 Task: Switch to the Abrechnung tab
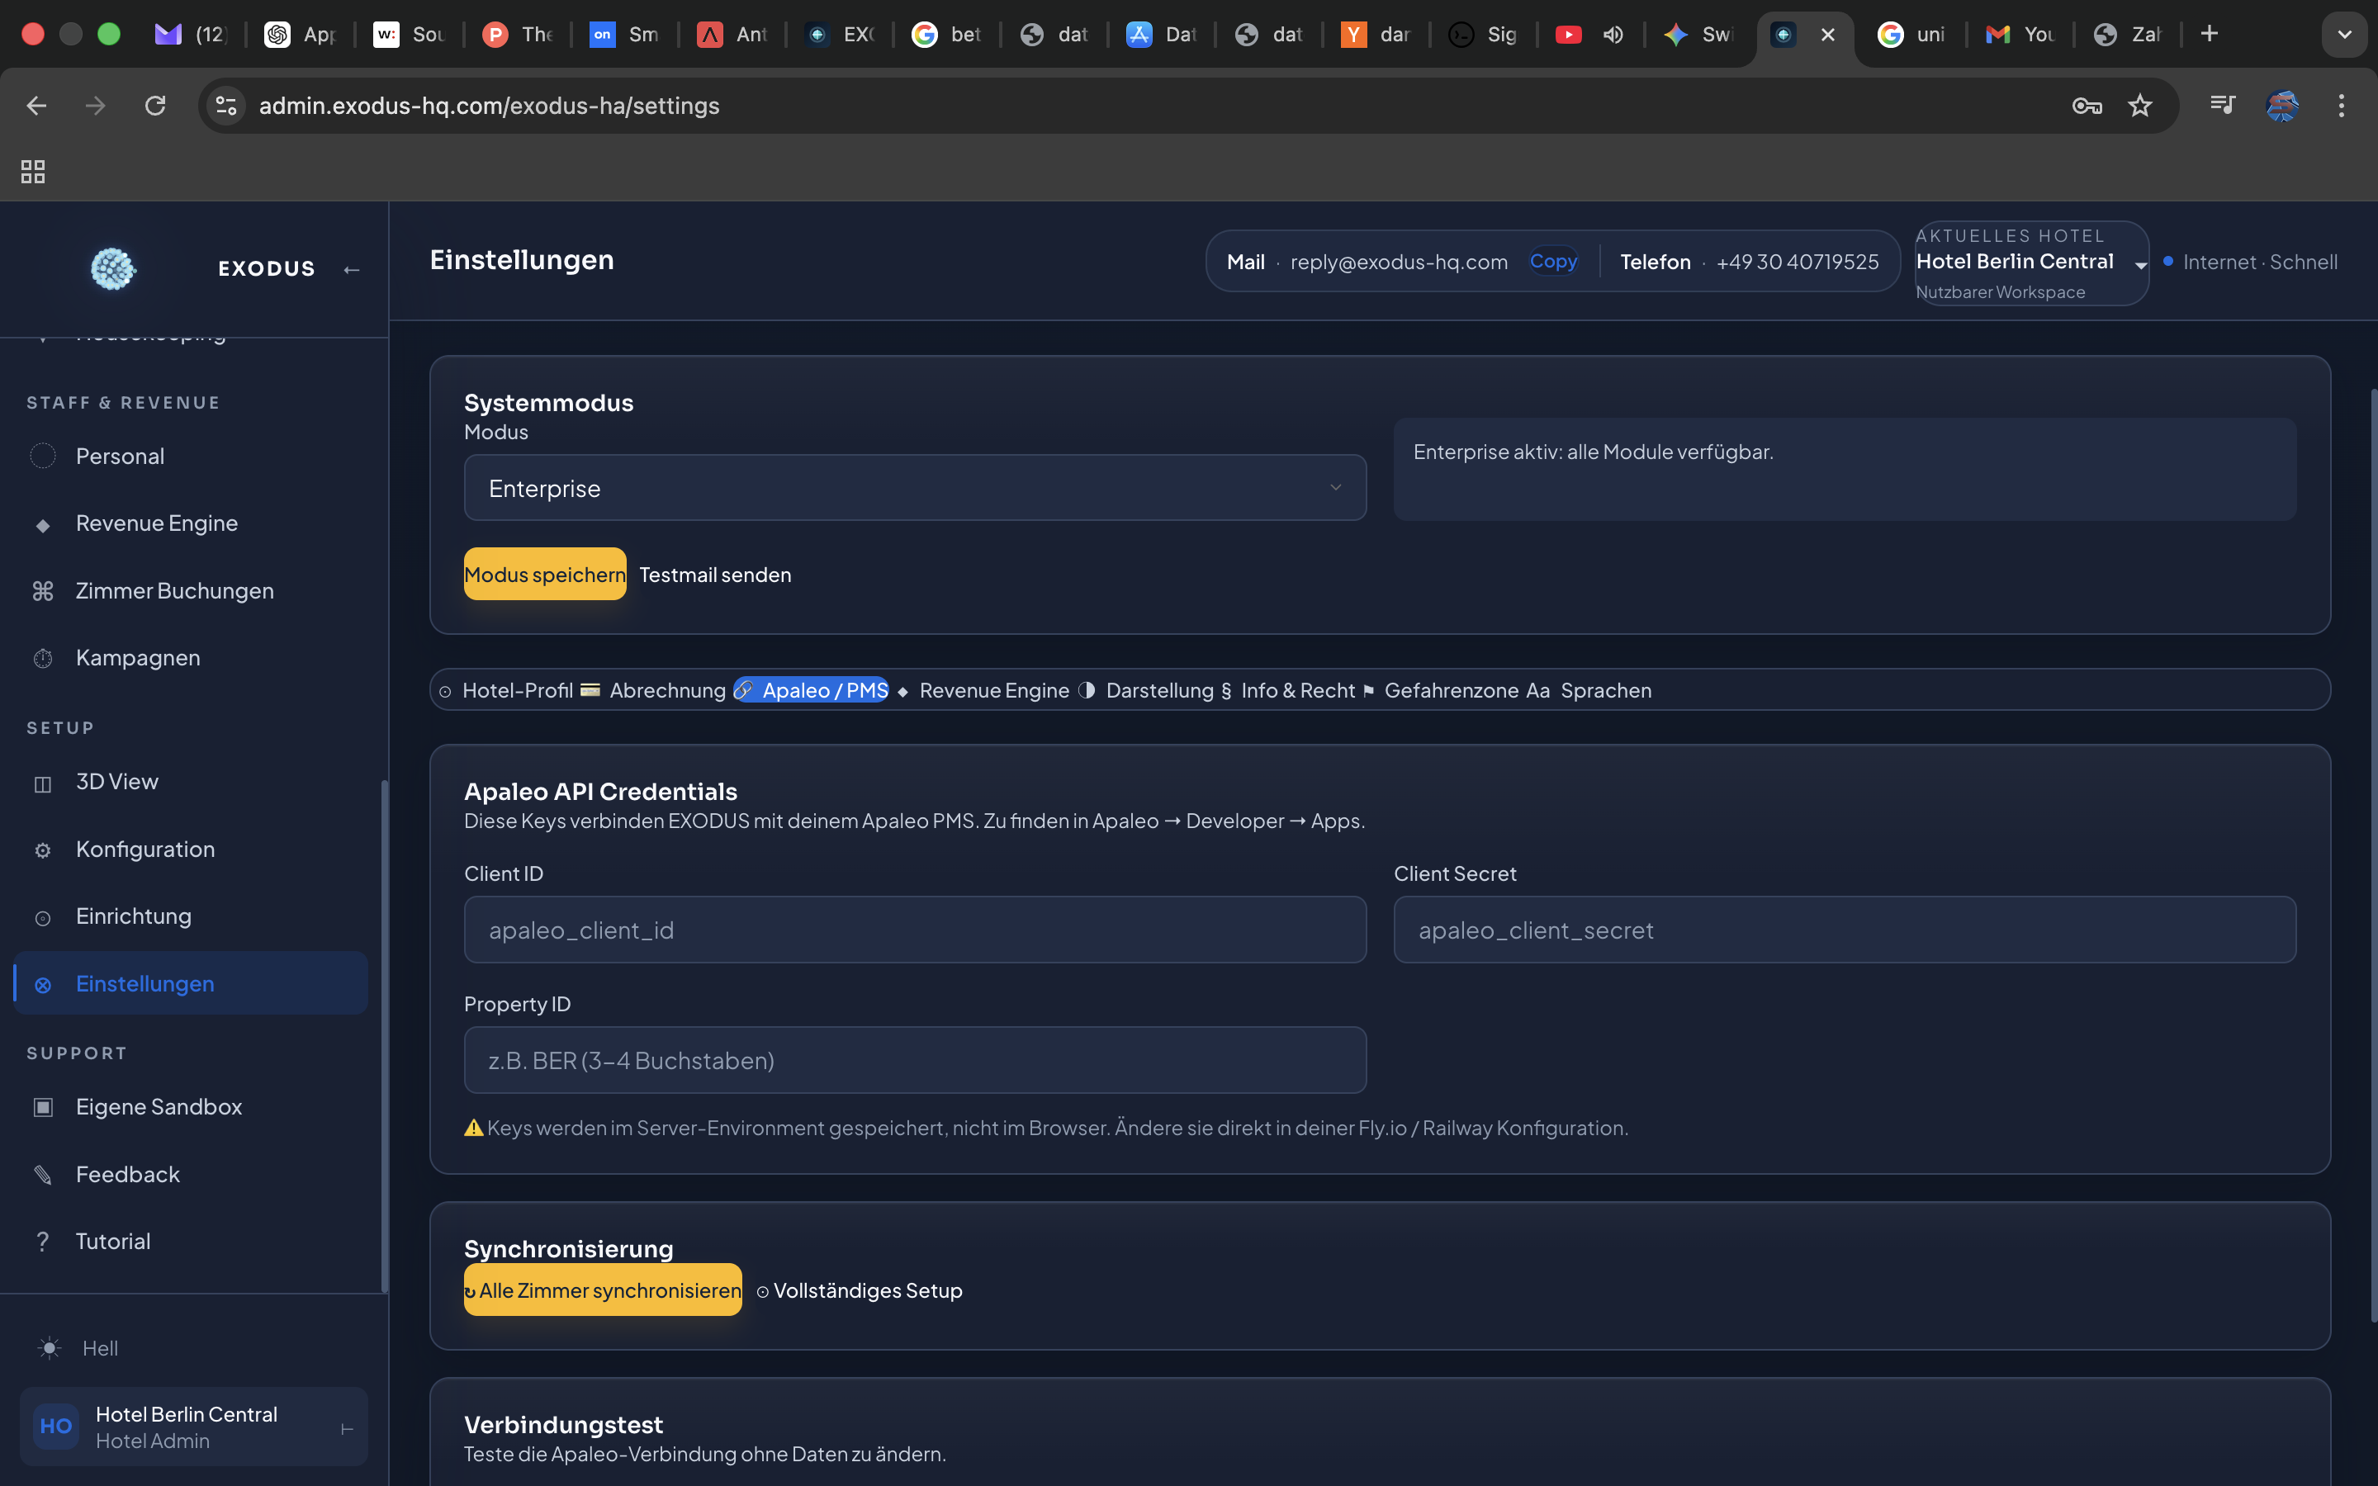click(x=652, y=690)
